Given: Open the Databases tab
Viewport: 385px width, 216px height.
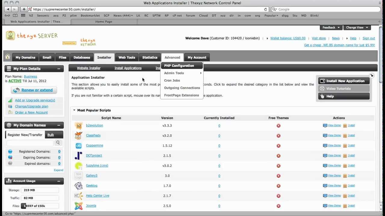Looking at the screenshot, I should [82, 57].
